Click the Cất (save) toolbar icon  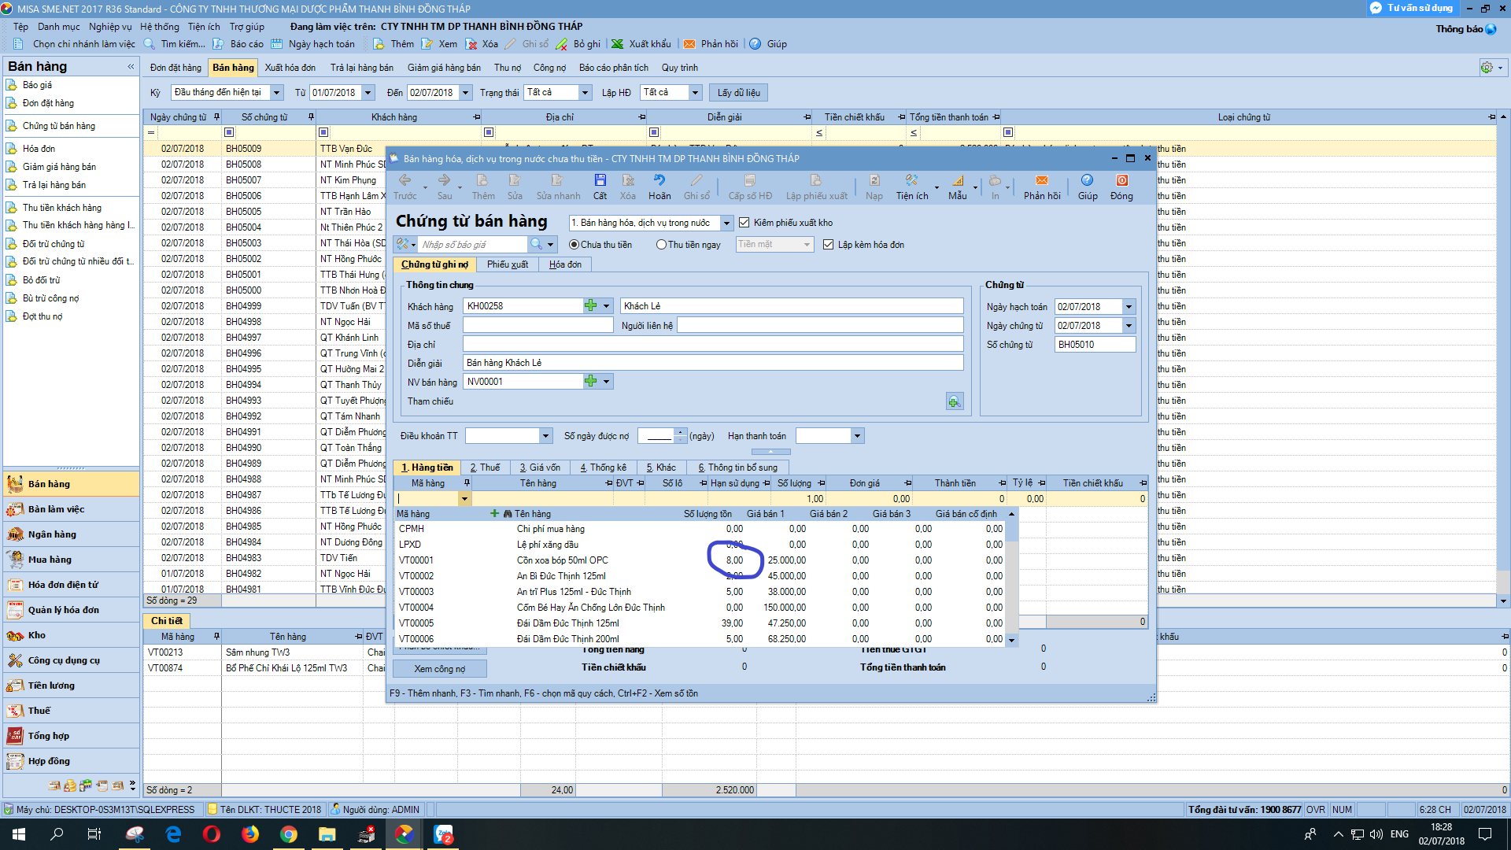pyautogui.click(x=600, y=181)
